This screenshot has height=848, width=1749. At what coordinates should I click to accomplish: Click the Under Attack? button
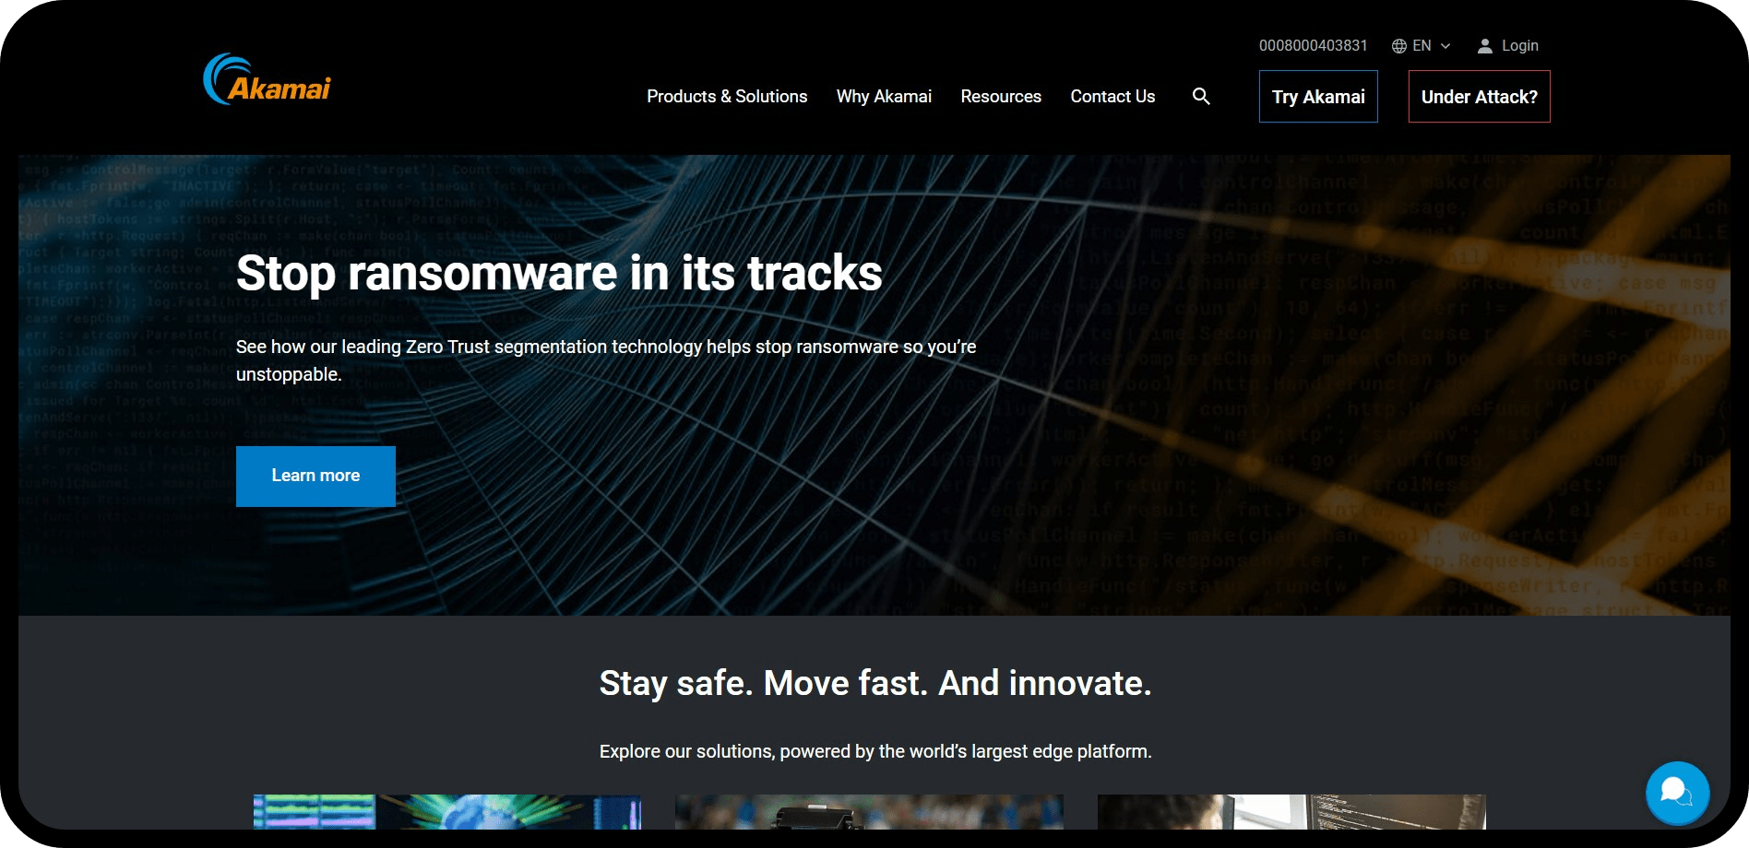pyautogui.click(x=1478, y=97)
